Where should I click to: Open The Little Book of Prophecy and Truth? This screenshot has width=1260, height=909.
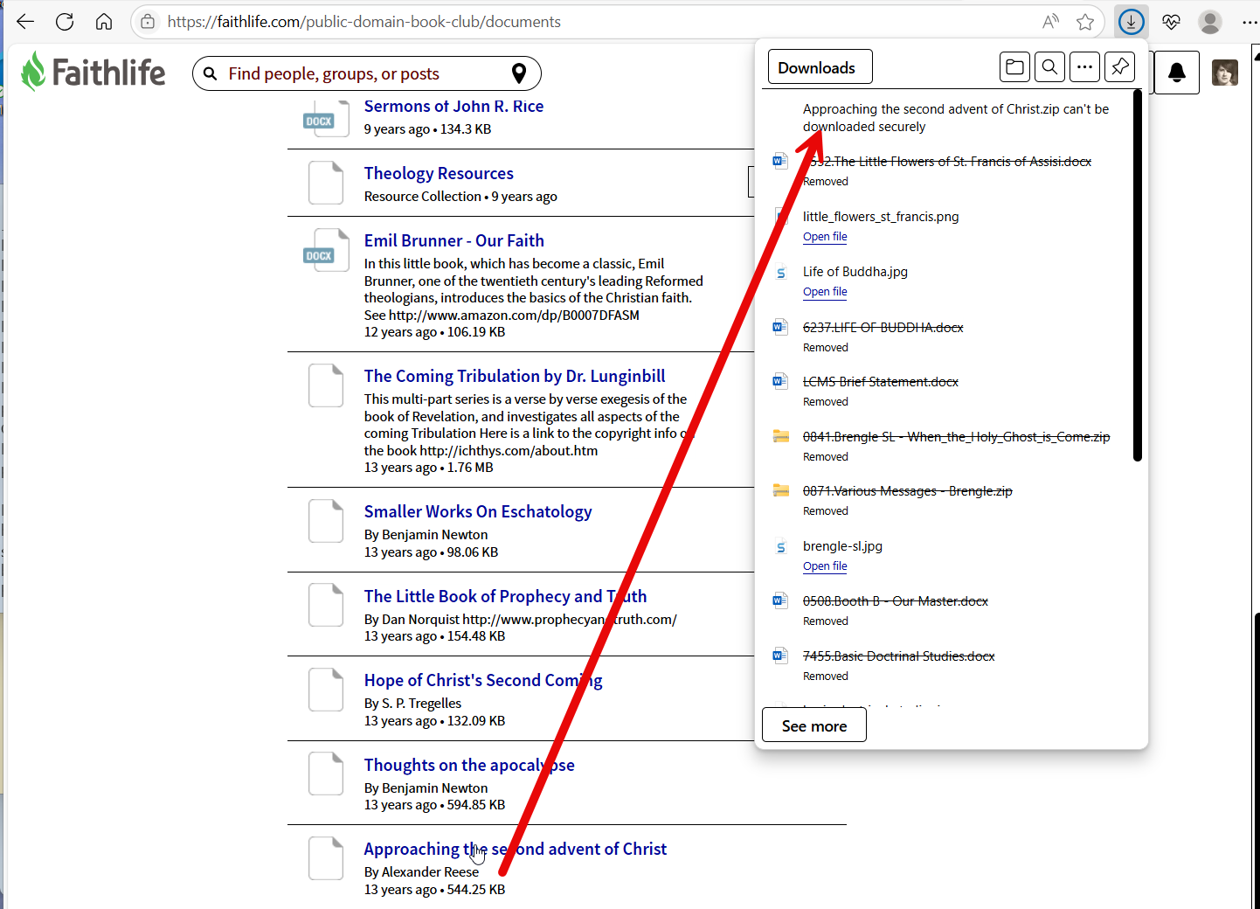click(x=505, y=596)
